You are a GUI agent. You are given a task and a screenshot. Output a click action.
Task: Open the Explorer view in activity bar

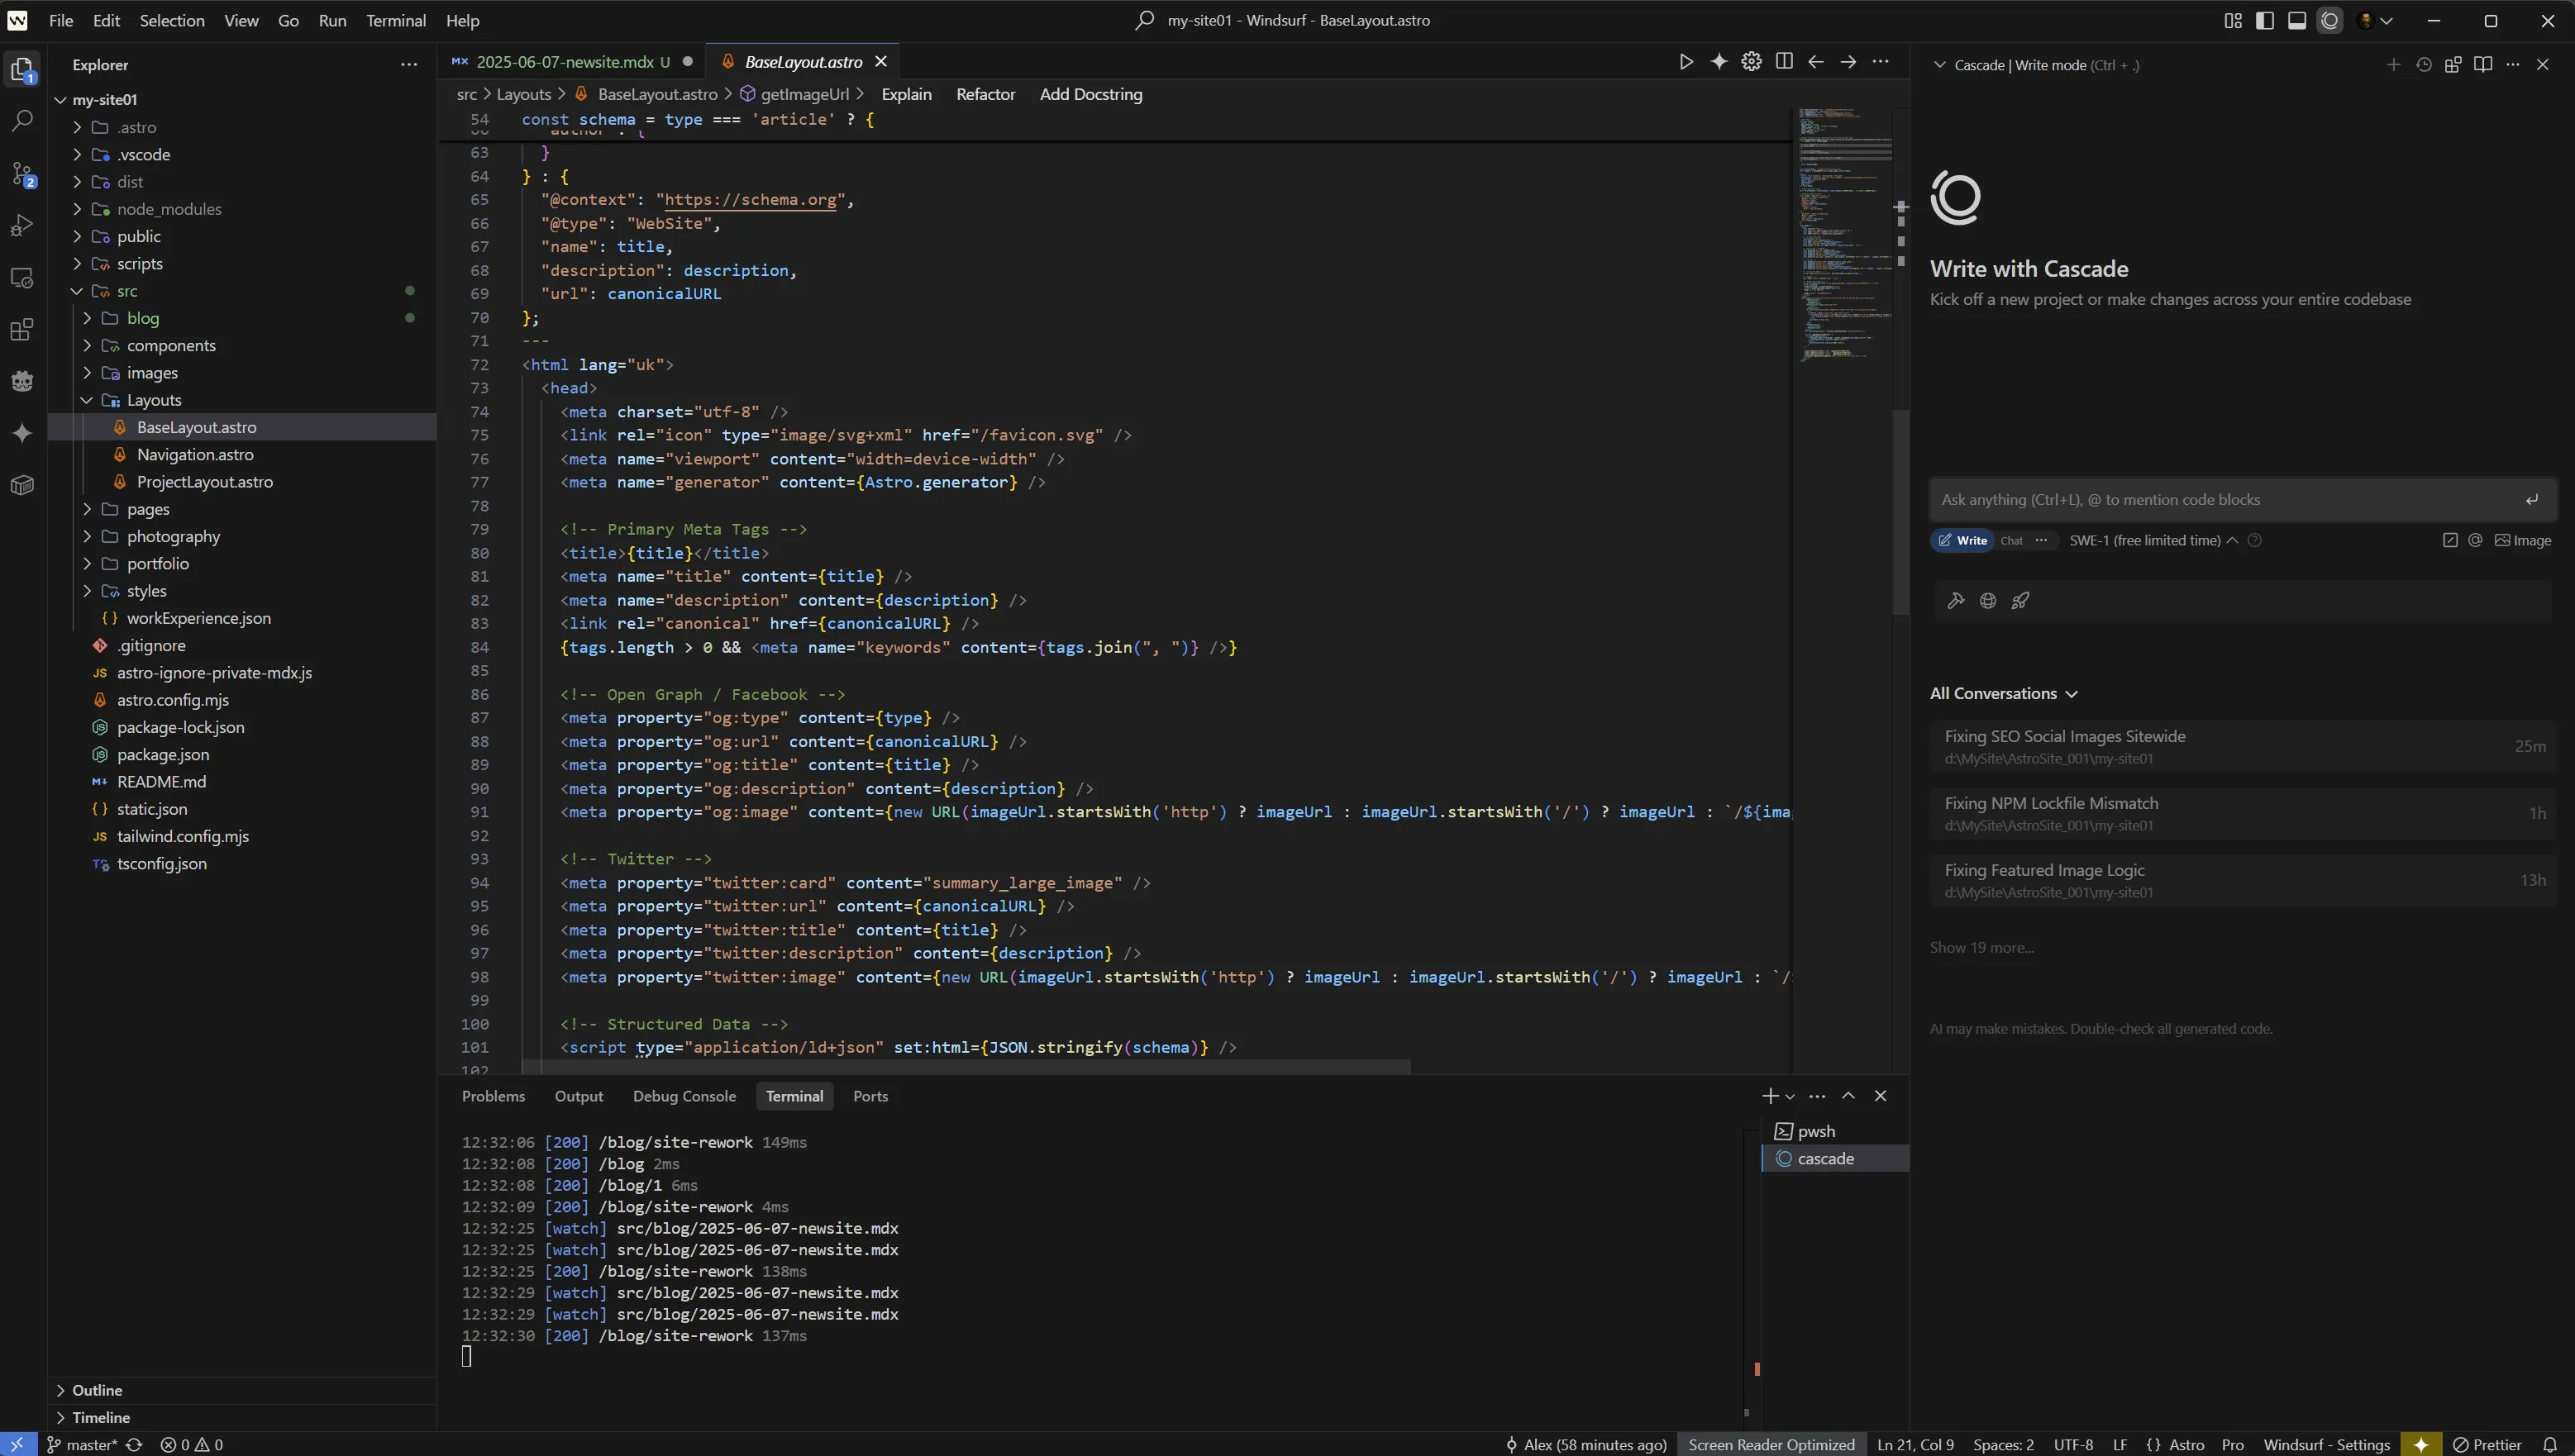22,69
